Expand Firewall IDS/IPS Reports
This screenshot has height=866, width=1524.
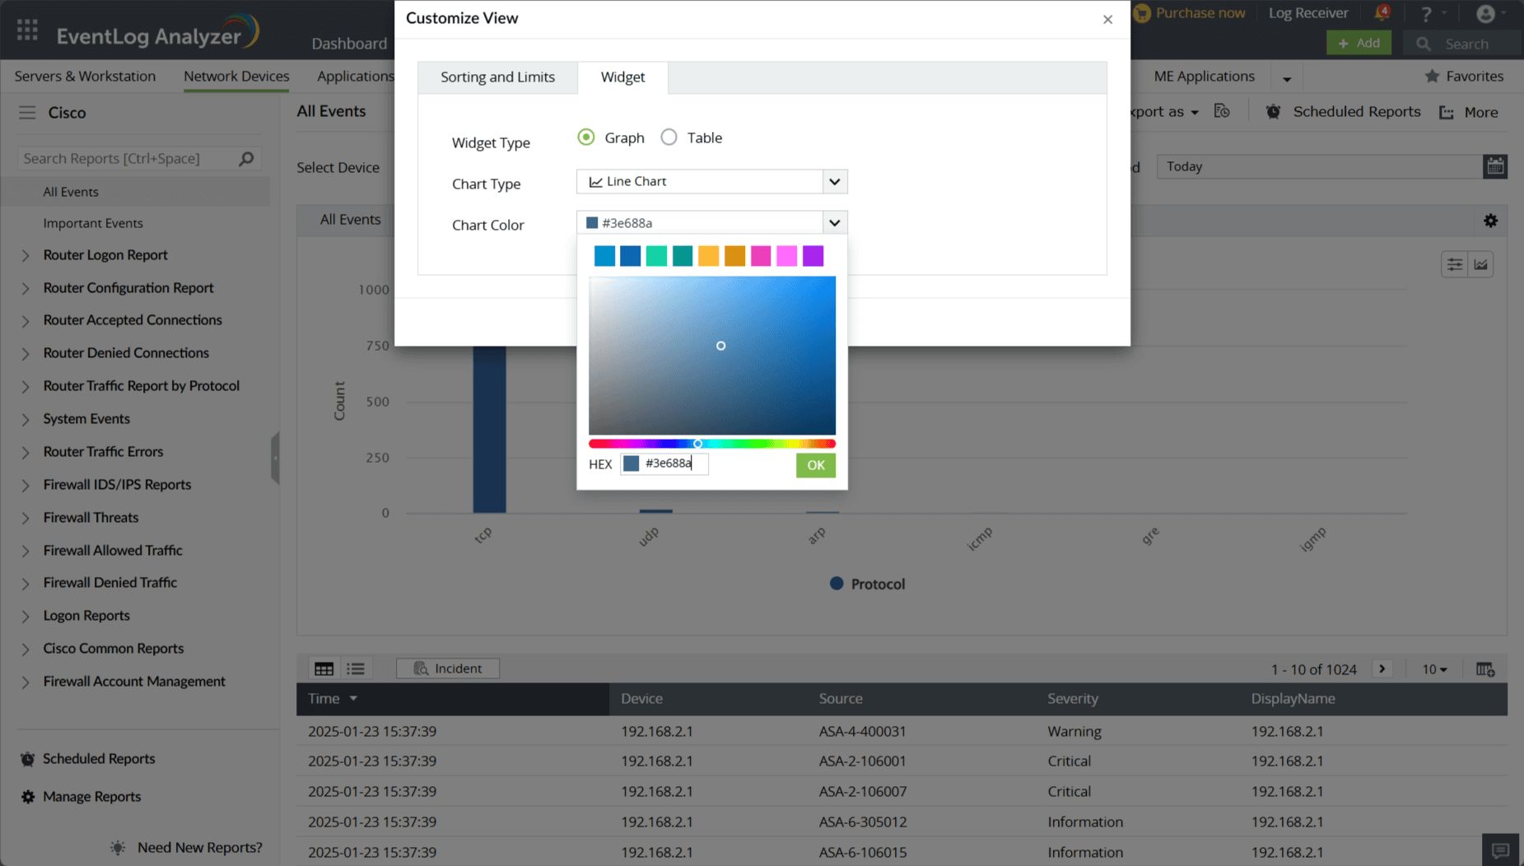coord(25,486)
